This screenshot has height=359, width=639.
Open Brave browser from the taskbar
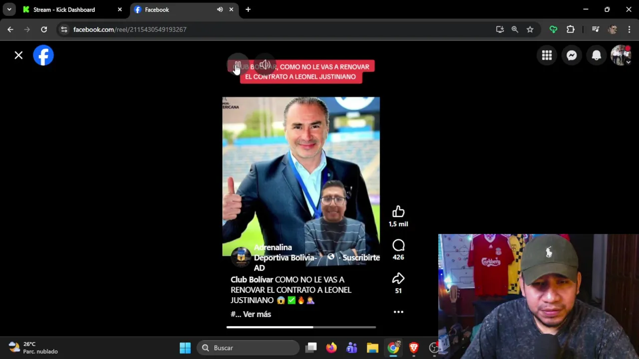(x=414, y=348)
